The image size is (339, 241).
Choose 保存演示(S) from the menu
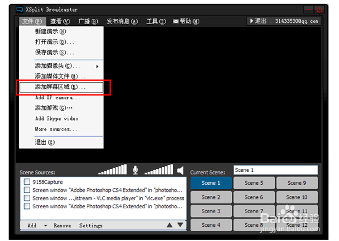coord(62,52)
